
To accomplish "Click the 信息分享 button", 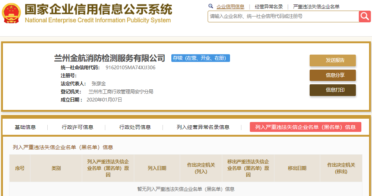I will coord(333,75).
